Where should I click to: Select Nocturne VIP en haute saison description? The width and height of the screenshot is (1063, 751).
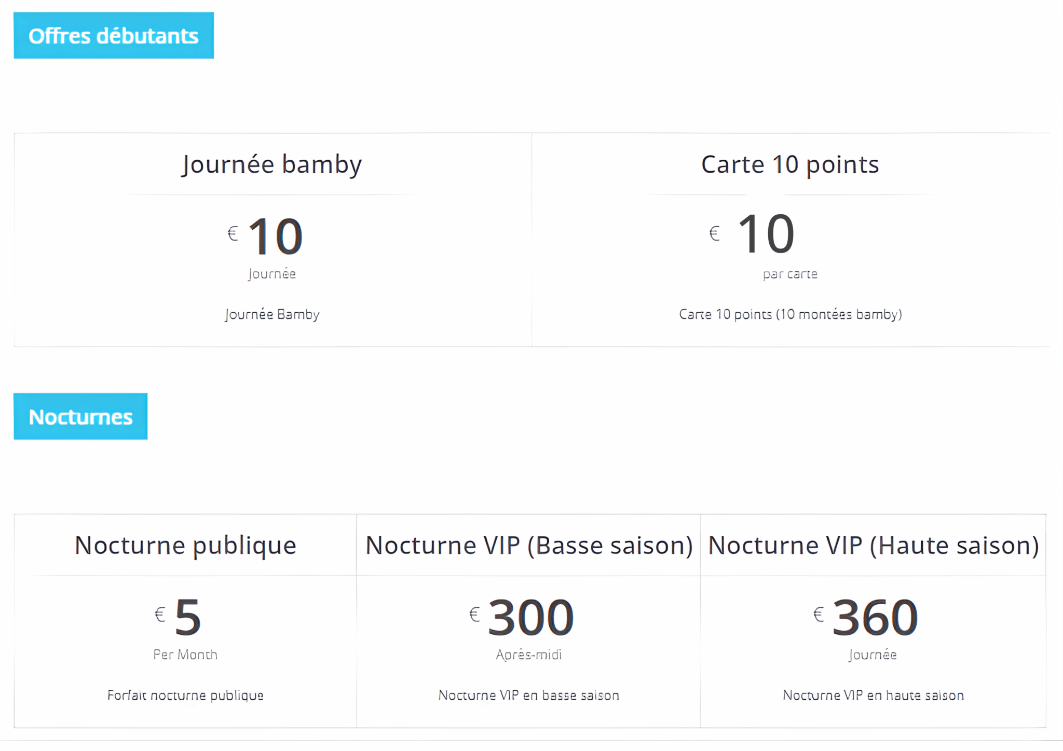coord(873,695)
